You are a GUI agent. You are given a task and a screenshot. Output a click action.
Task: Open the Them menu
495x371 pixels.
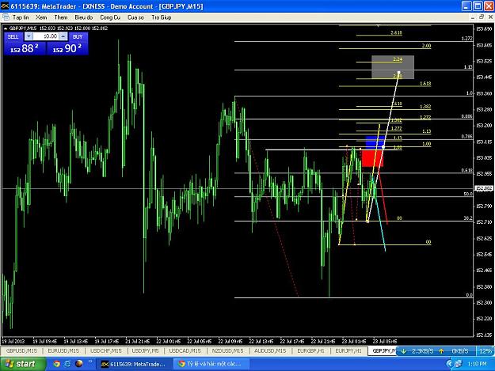pyautogui.click(x=61, y=17)
